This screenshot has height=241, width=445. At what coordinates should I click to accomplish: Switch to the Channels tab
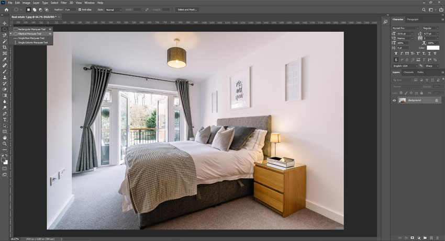pyautogui.click(x=408, y=72)
